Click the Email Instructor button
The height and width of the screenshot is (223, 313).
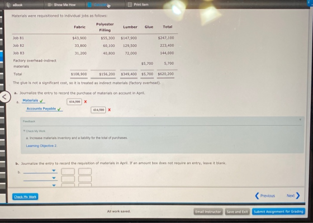tap(208, 212)
